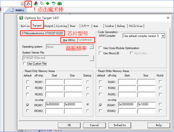Click the IROM2 Size field
This screenshot has width=174, height=132.
(x=73, y=111)
